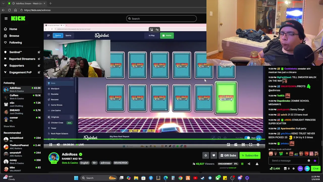
Task: Open the Browse page
Action: (14, 36)
